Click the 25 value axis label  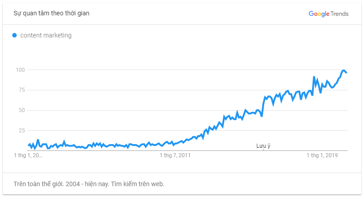tap(22, 131)
